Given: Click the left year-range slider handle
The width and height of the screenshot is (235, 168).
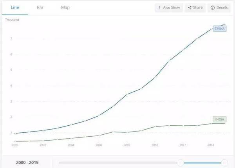Looking at the screenshot, I should [x=180, y=163].
